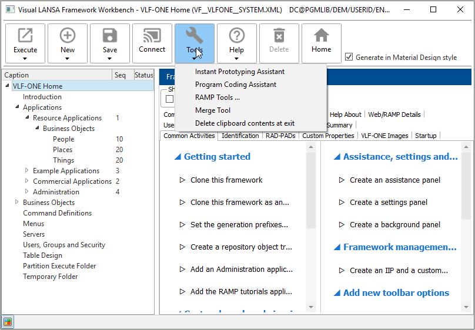Choose Program Coding Assistant menu item
Screen dimensions: 475x330
click(250, 85)
